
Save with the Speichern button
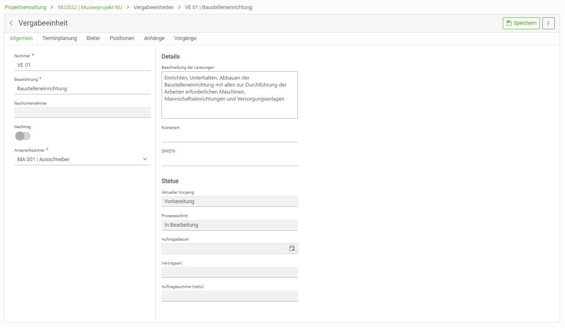tap(521, 23)
